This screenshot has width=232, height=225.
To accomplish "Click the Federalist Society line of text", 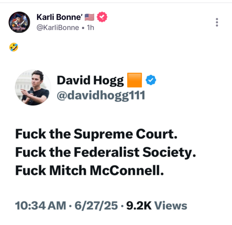I will pos(105,152).
